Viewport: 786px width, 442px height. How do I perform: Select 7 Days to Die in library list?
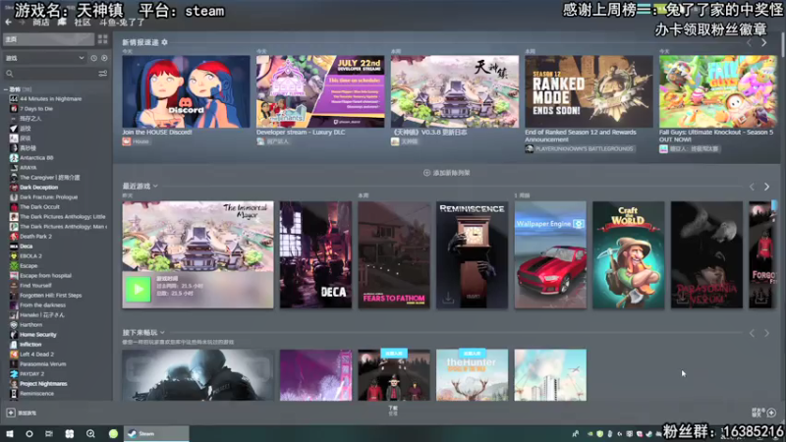point(36,109)
